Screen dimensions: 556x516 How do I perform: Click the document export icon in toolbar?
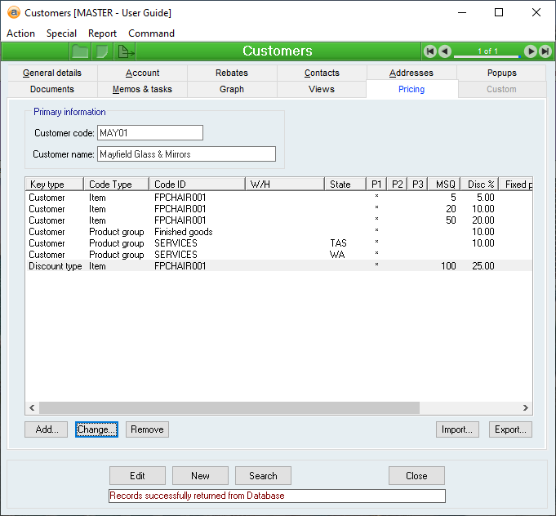tap(126, 51)
